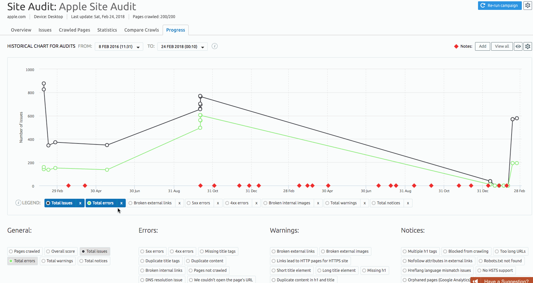Viewport: 533px width, 283px height.
Task: Click the megaphone Have a Suggestion icon
Action: [x=475, y=281]
